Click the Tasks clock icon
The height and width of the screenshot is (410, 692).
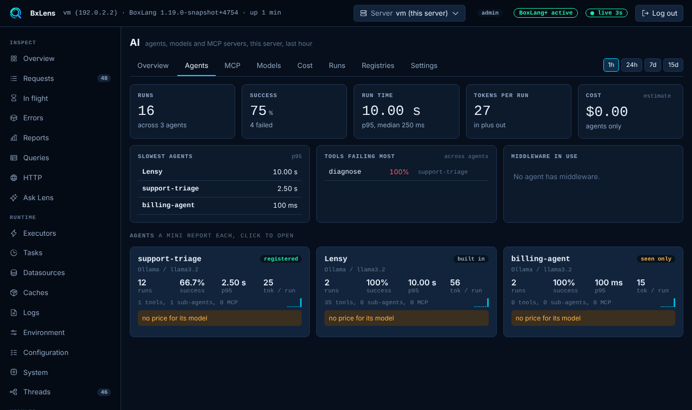coord(14,252)
